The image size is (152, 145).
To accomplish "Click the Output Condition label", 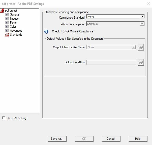I will [x=75, y=62].
